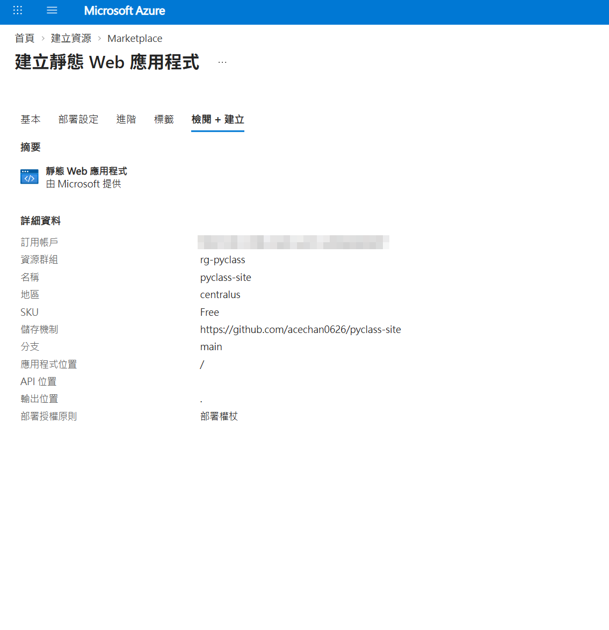This screenshot has height=630, width=609.
Task: Click the 詳細資料 section heading
Action: tap(41, 221)
